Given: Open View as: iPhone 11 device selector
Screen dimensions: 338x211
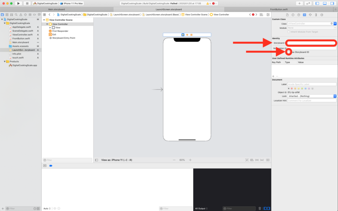Looking at the screenshot, I should point(116,160).
